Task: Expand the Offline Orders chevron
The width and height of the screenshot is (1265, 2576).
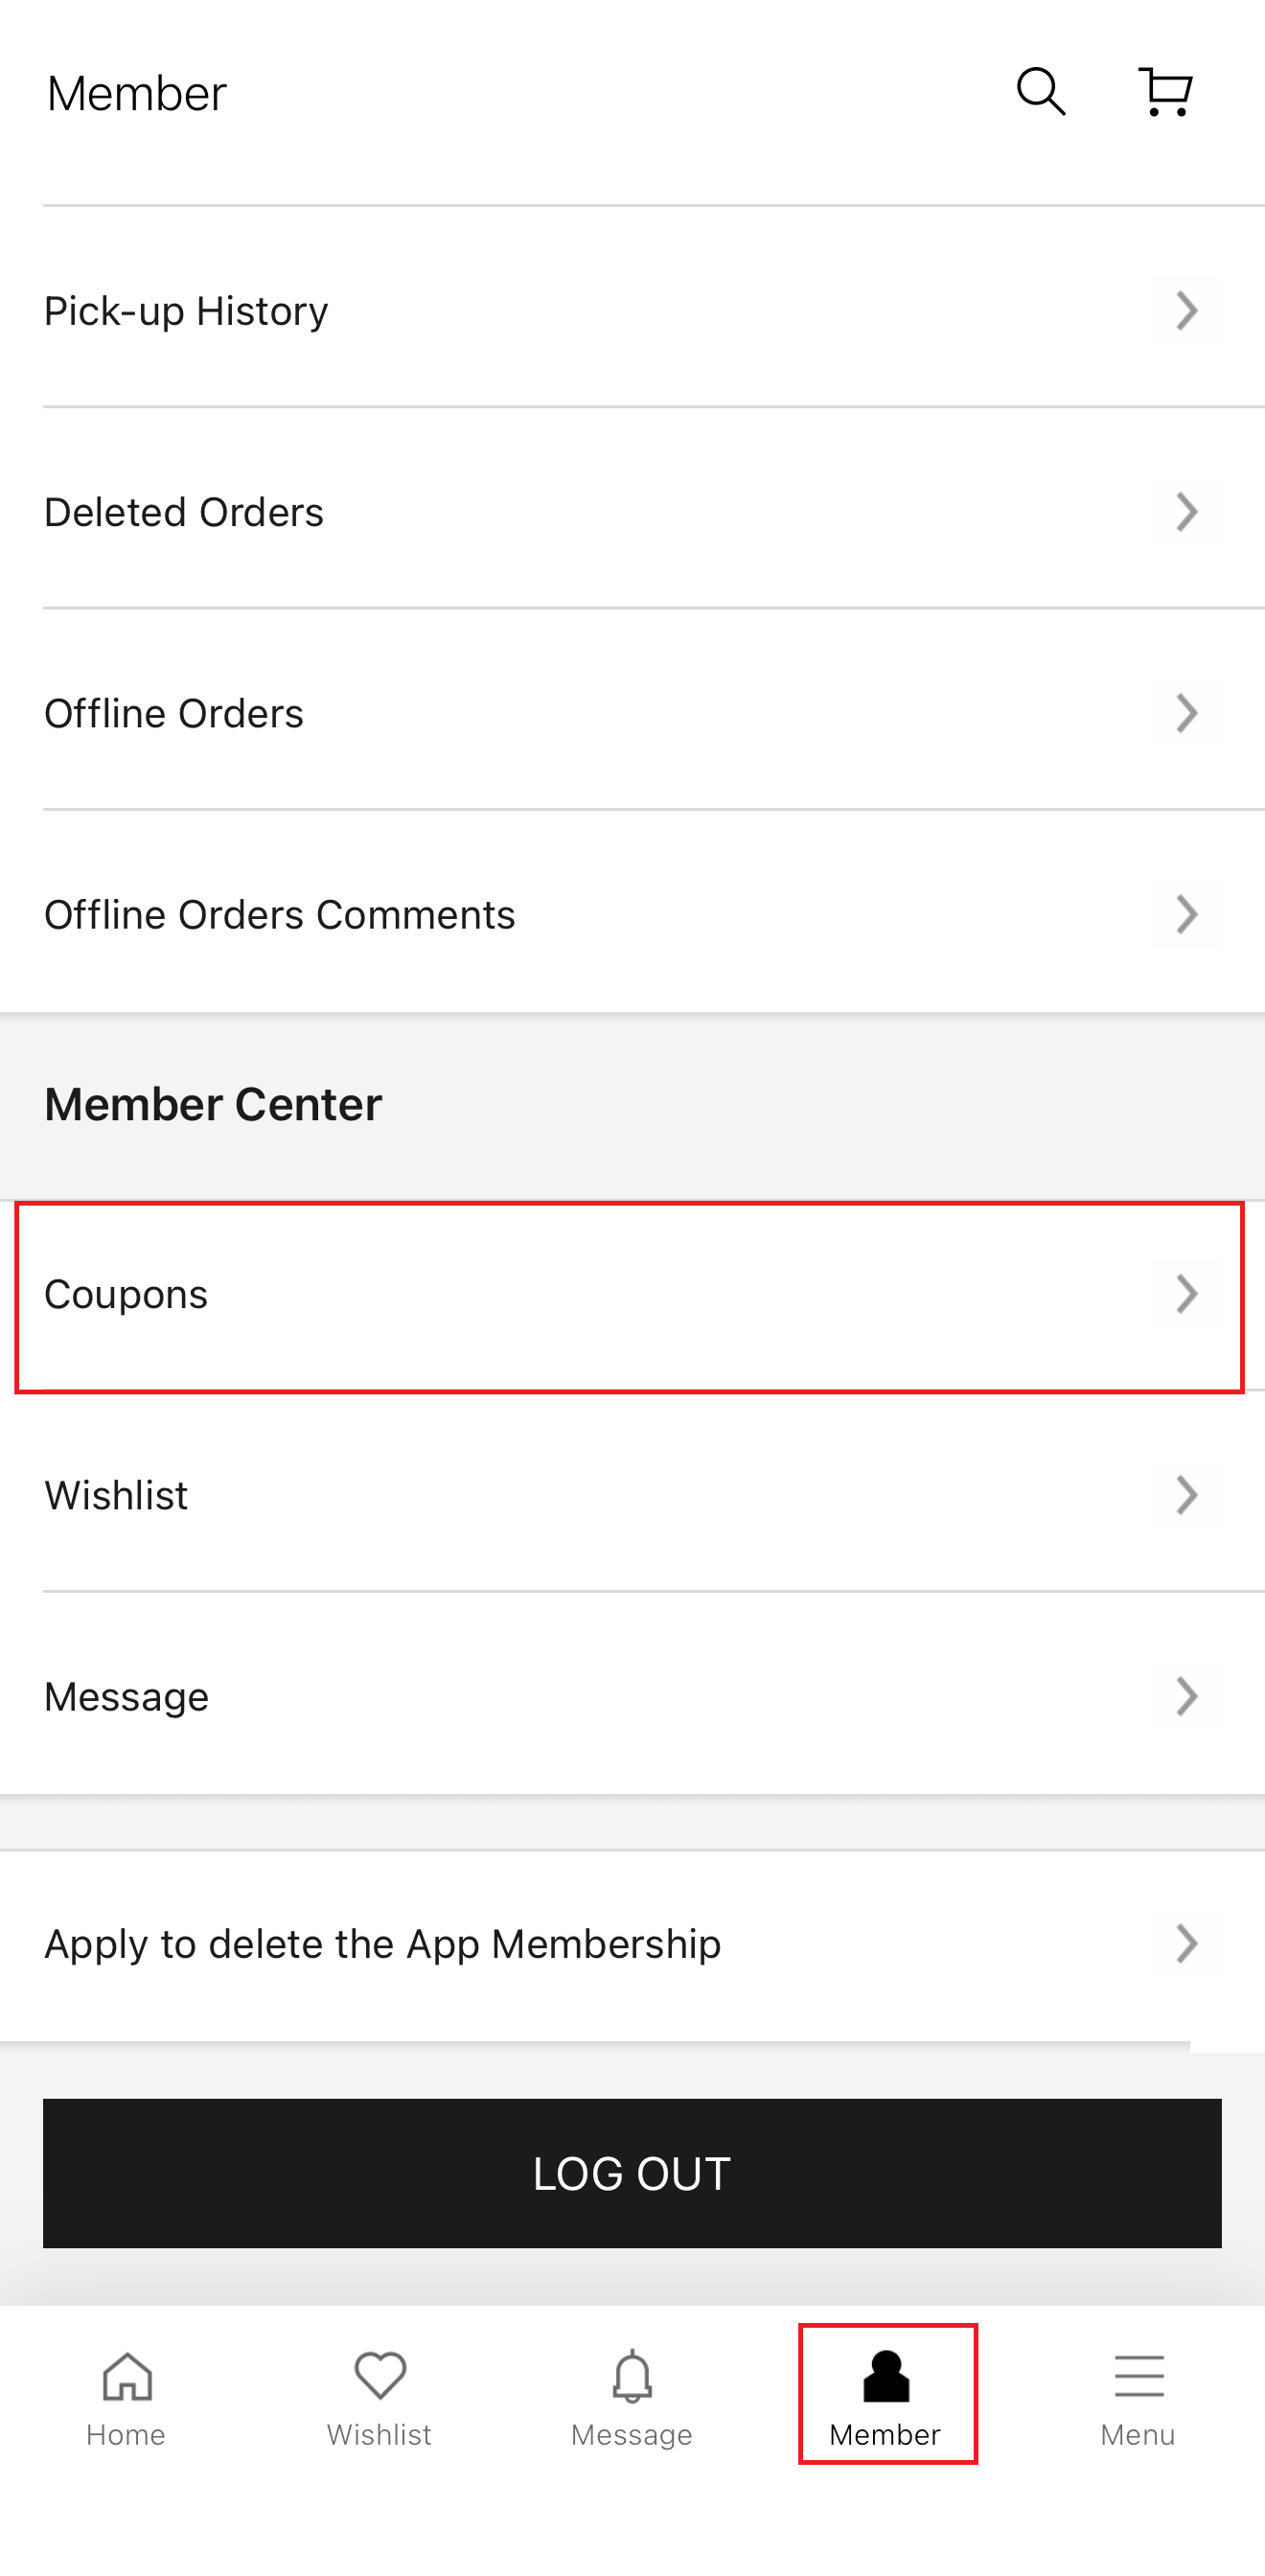Action: [1186, 713]
